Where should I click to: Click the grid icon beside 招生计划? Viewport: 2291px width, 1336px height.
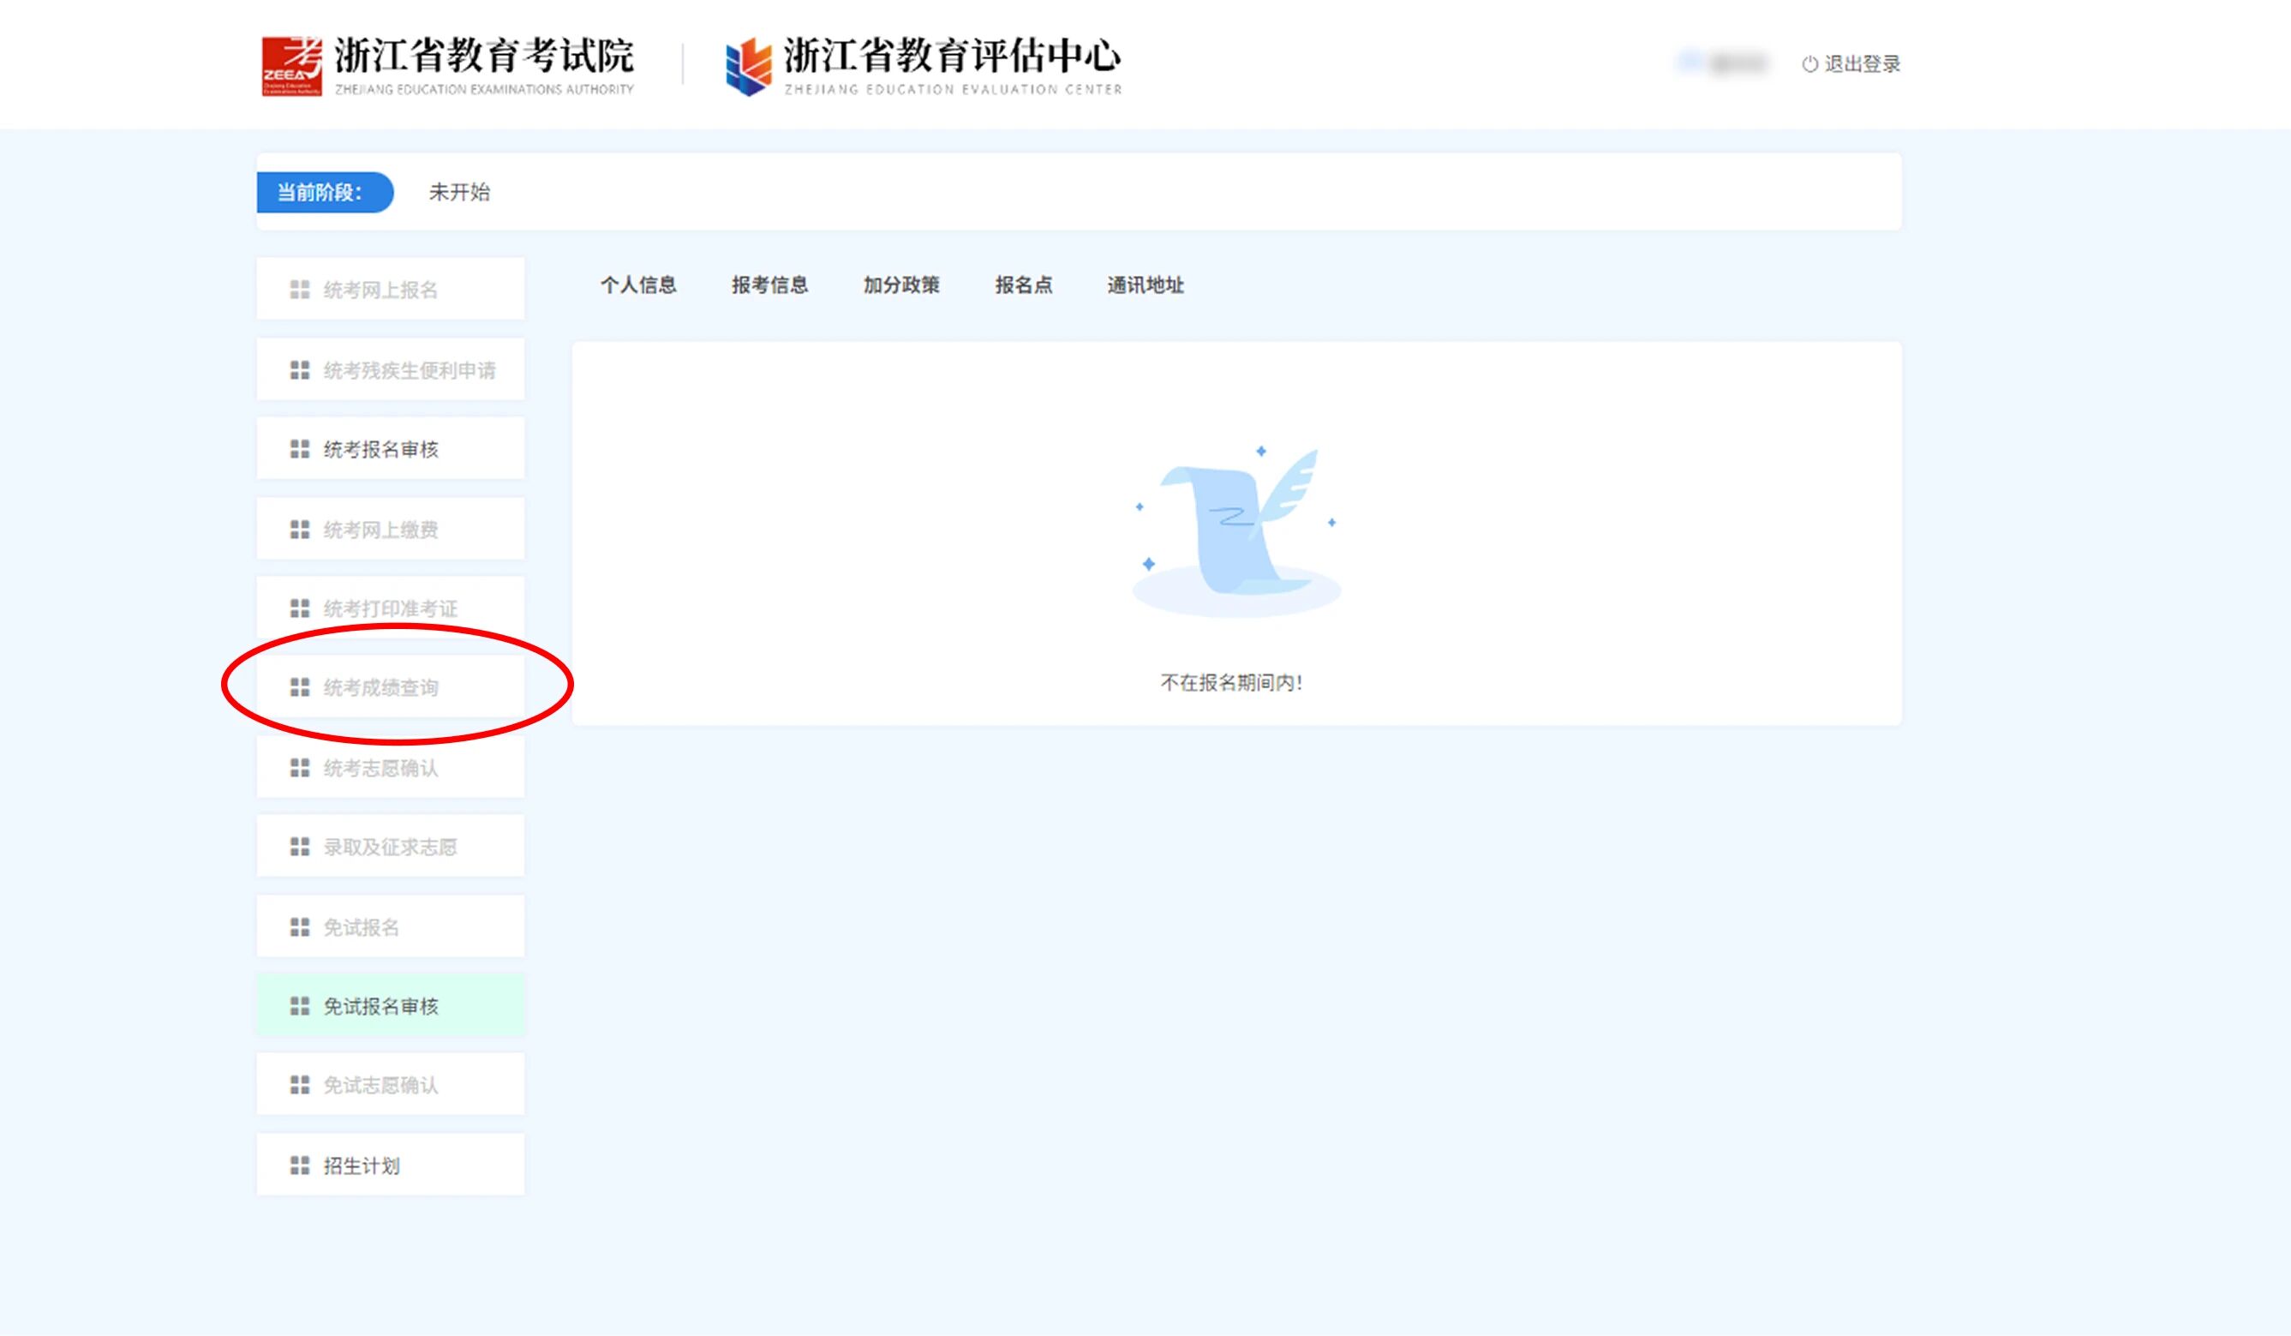point(299,1165)
